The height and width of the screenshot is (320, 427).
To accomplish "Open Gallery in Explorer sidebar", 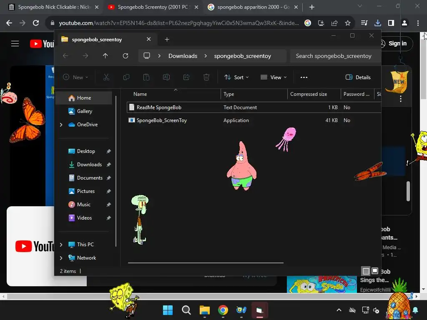I will pos(84,111).
